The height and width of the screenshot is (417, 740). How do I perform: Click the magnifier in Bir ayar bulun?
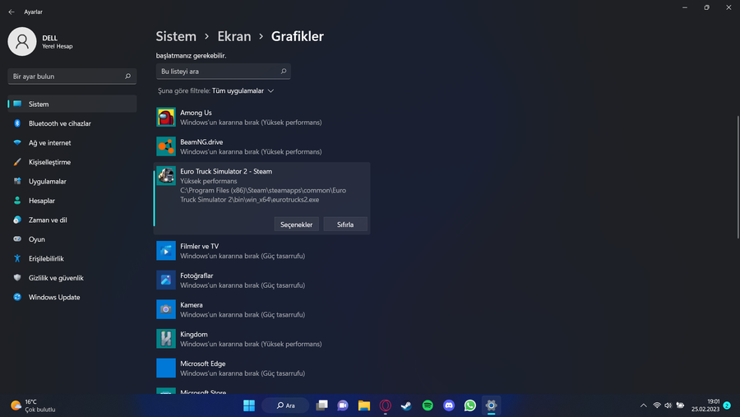127,76
